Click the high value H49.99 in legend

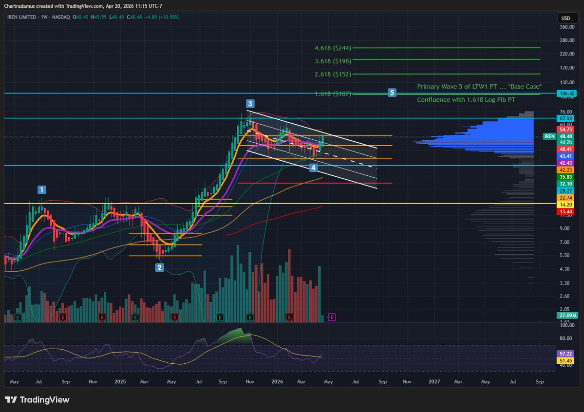[99, 17]
